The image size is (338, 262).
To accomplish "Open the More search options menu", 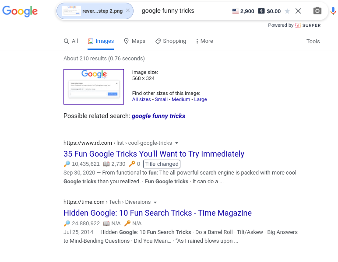I will [204, 41].
